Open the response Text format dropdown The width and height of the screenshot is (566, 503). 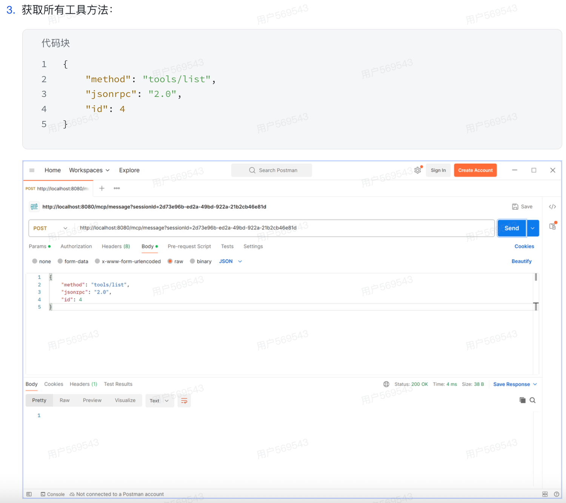160,401
